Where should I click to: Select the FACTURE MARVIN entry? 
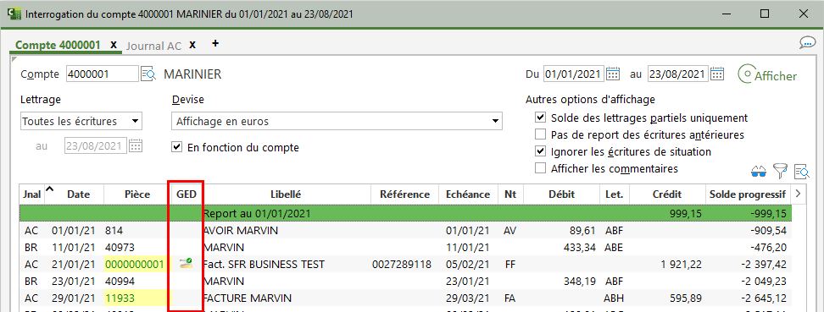tap(405, 298)
